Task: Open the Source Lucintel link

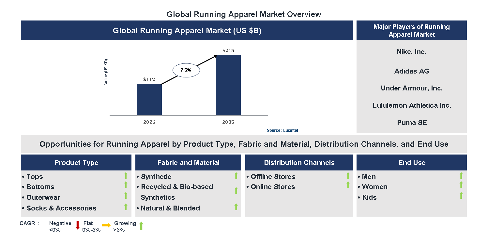Action: click(282, 130)
